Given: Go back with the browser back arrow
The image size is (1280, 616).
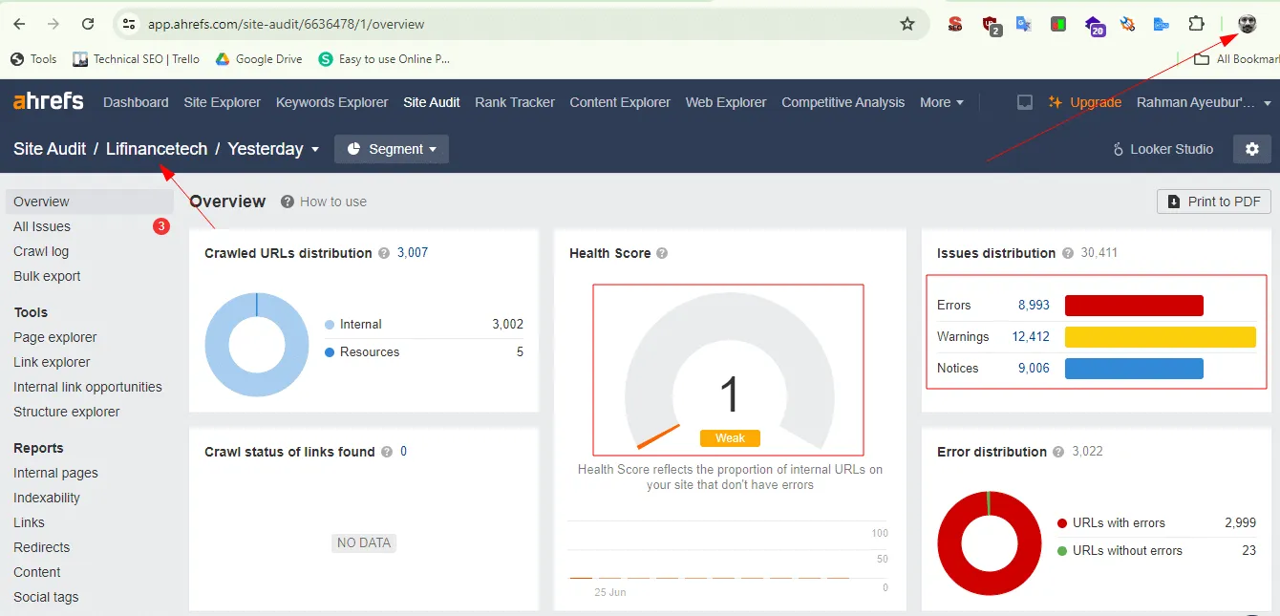Looking at the screenshot, I should (19, 24).
